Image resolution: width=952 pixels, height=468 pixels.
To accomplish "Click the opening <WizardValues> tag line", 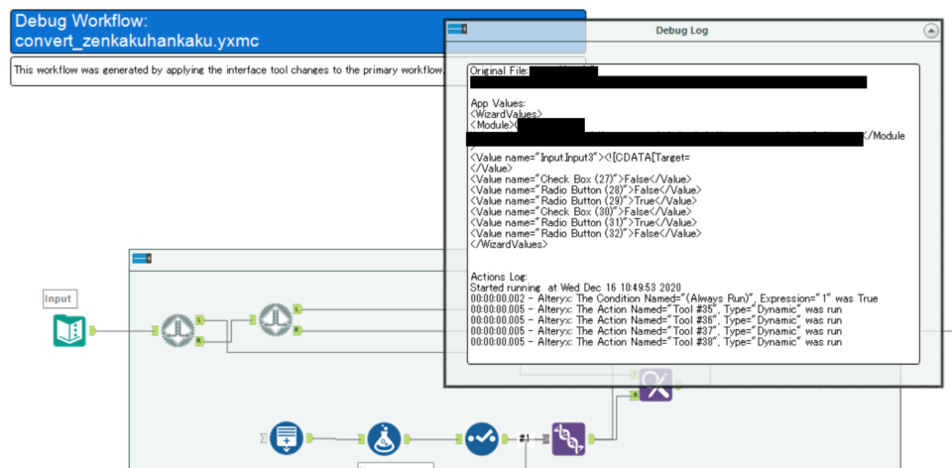I will pyautogui.click(x=507, y=113).
